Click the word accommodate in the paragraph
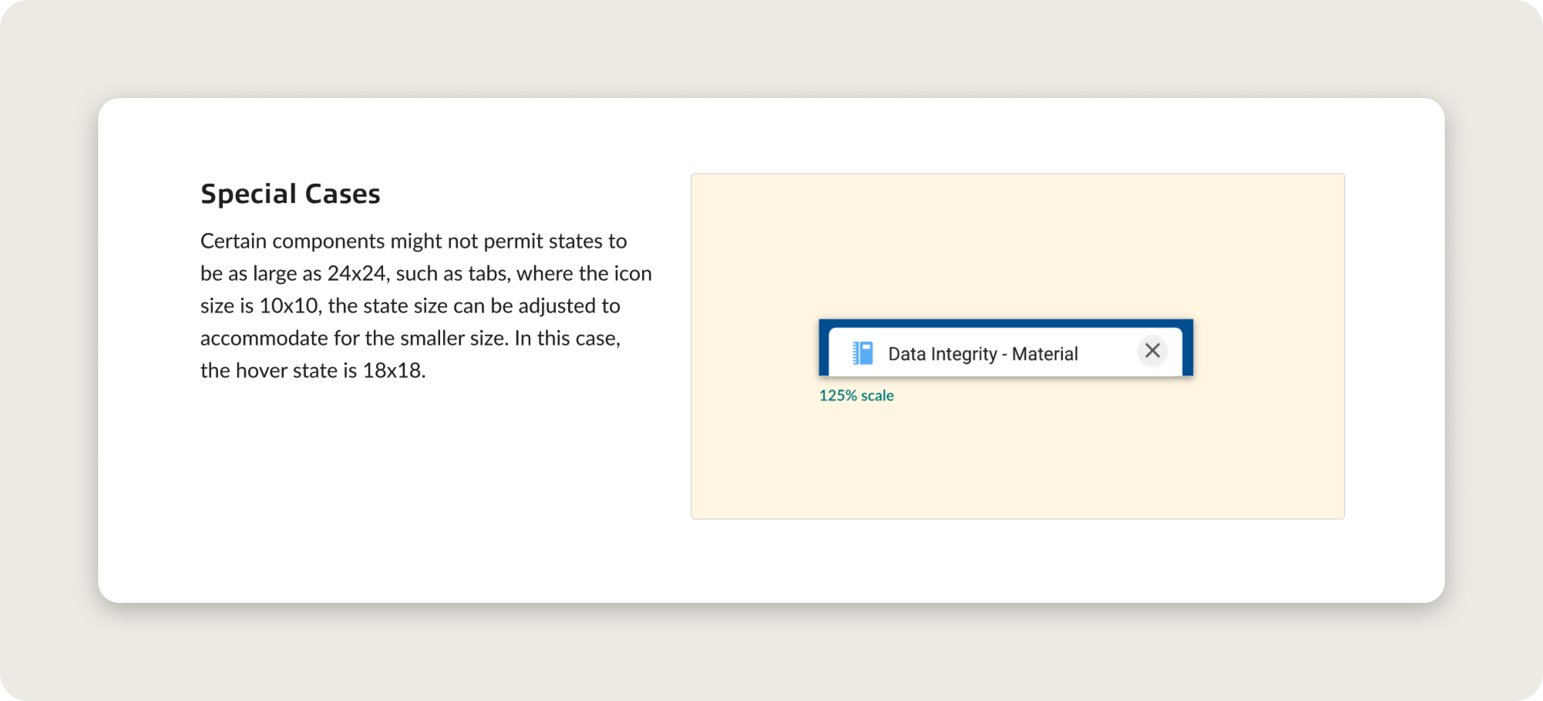The width and height of the screenshot is (1543, 701). 264,338
